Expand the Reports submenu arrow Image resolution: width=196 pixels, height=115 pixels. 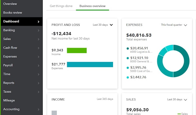point(39,83)
